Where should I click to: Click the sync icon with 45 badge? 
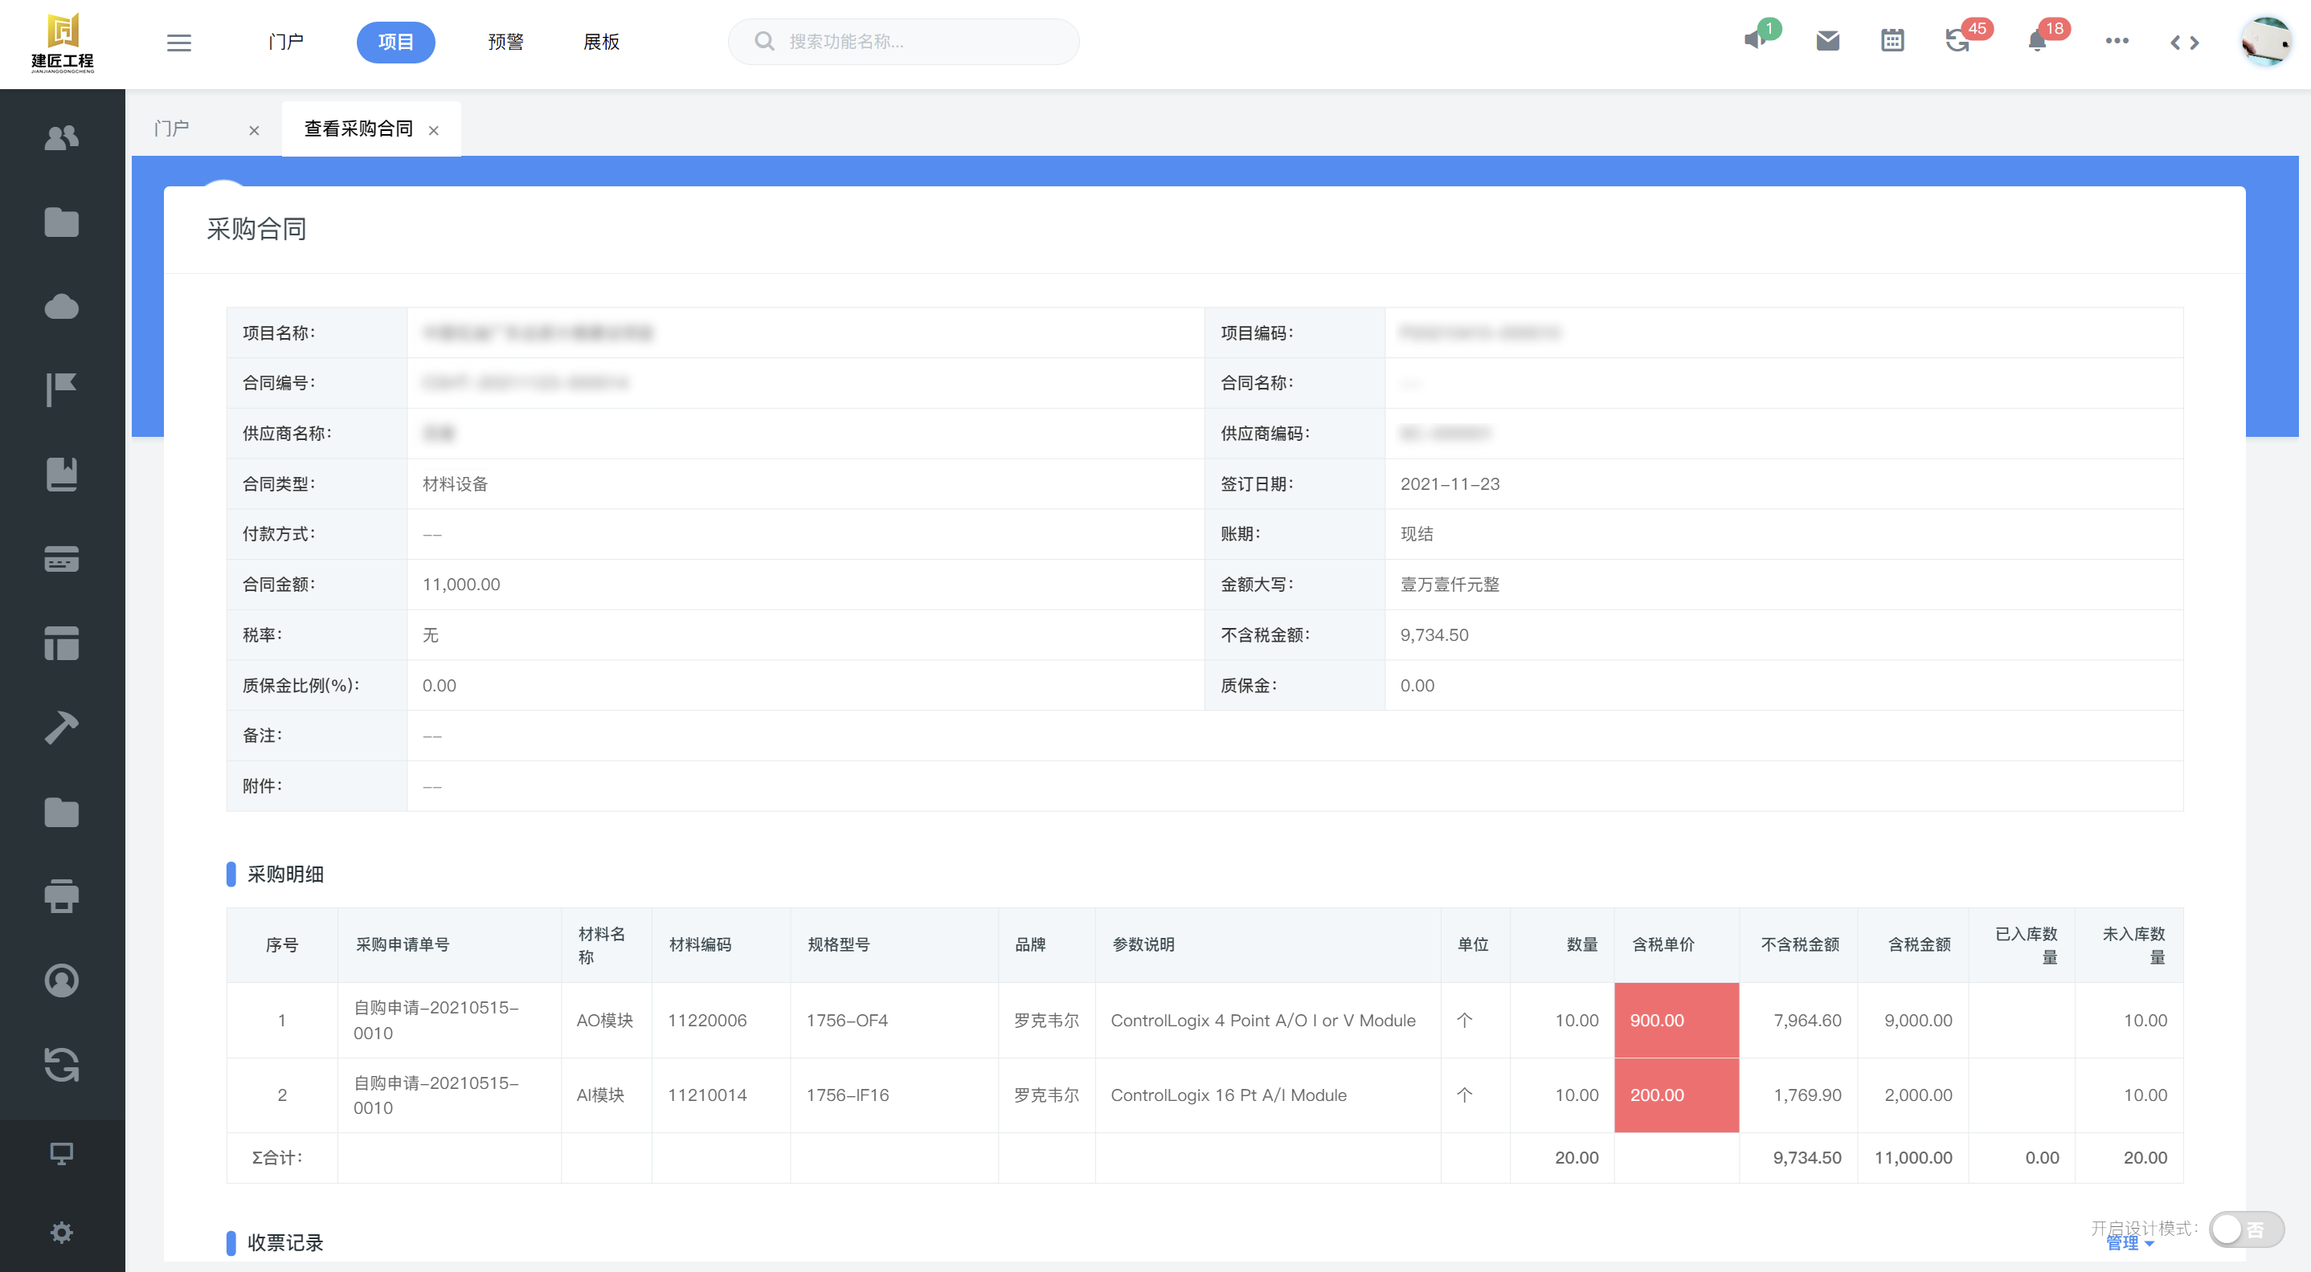tap(1957, 40)
